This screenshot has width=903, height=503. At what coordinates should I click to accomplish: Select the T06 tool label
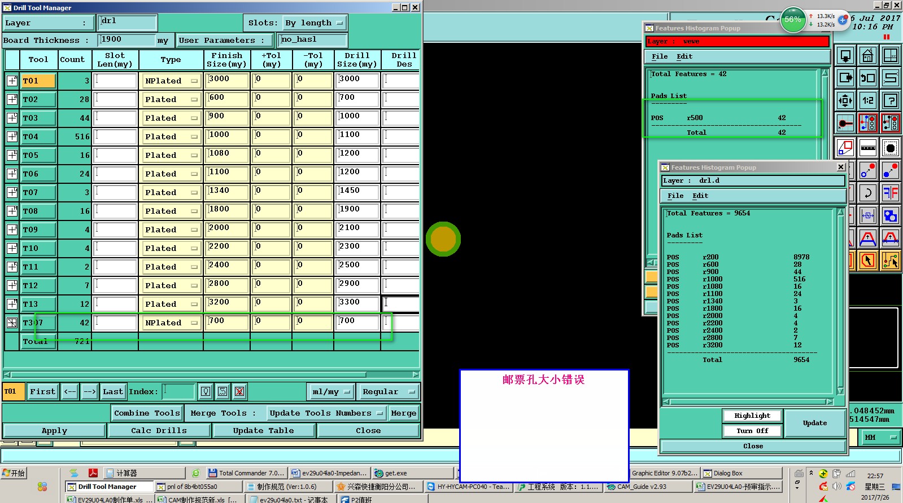click(x=38, y=174)
